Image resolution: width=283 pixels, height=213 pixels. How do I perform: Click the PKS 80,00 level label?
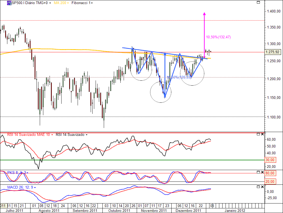270,173
